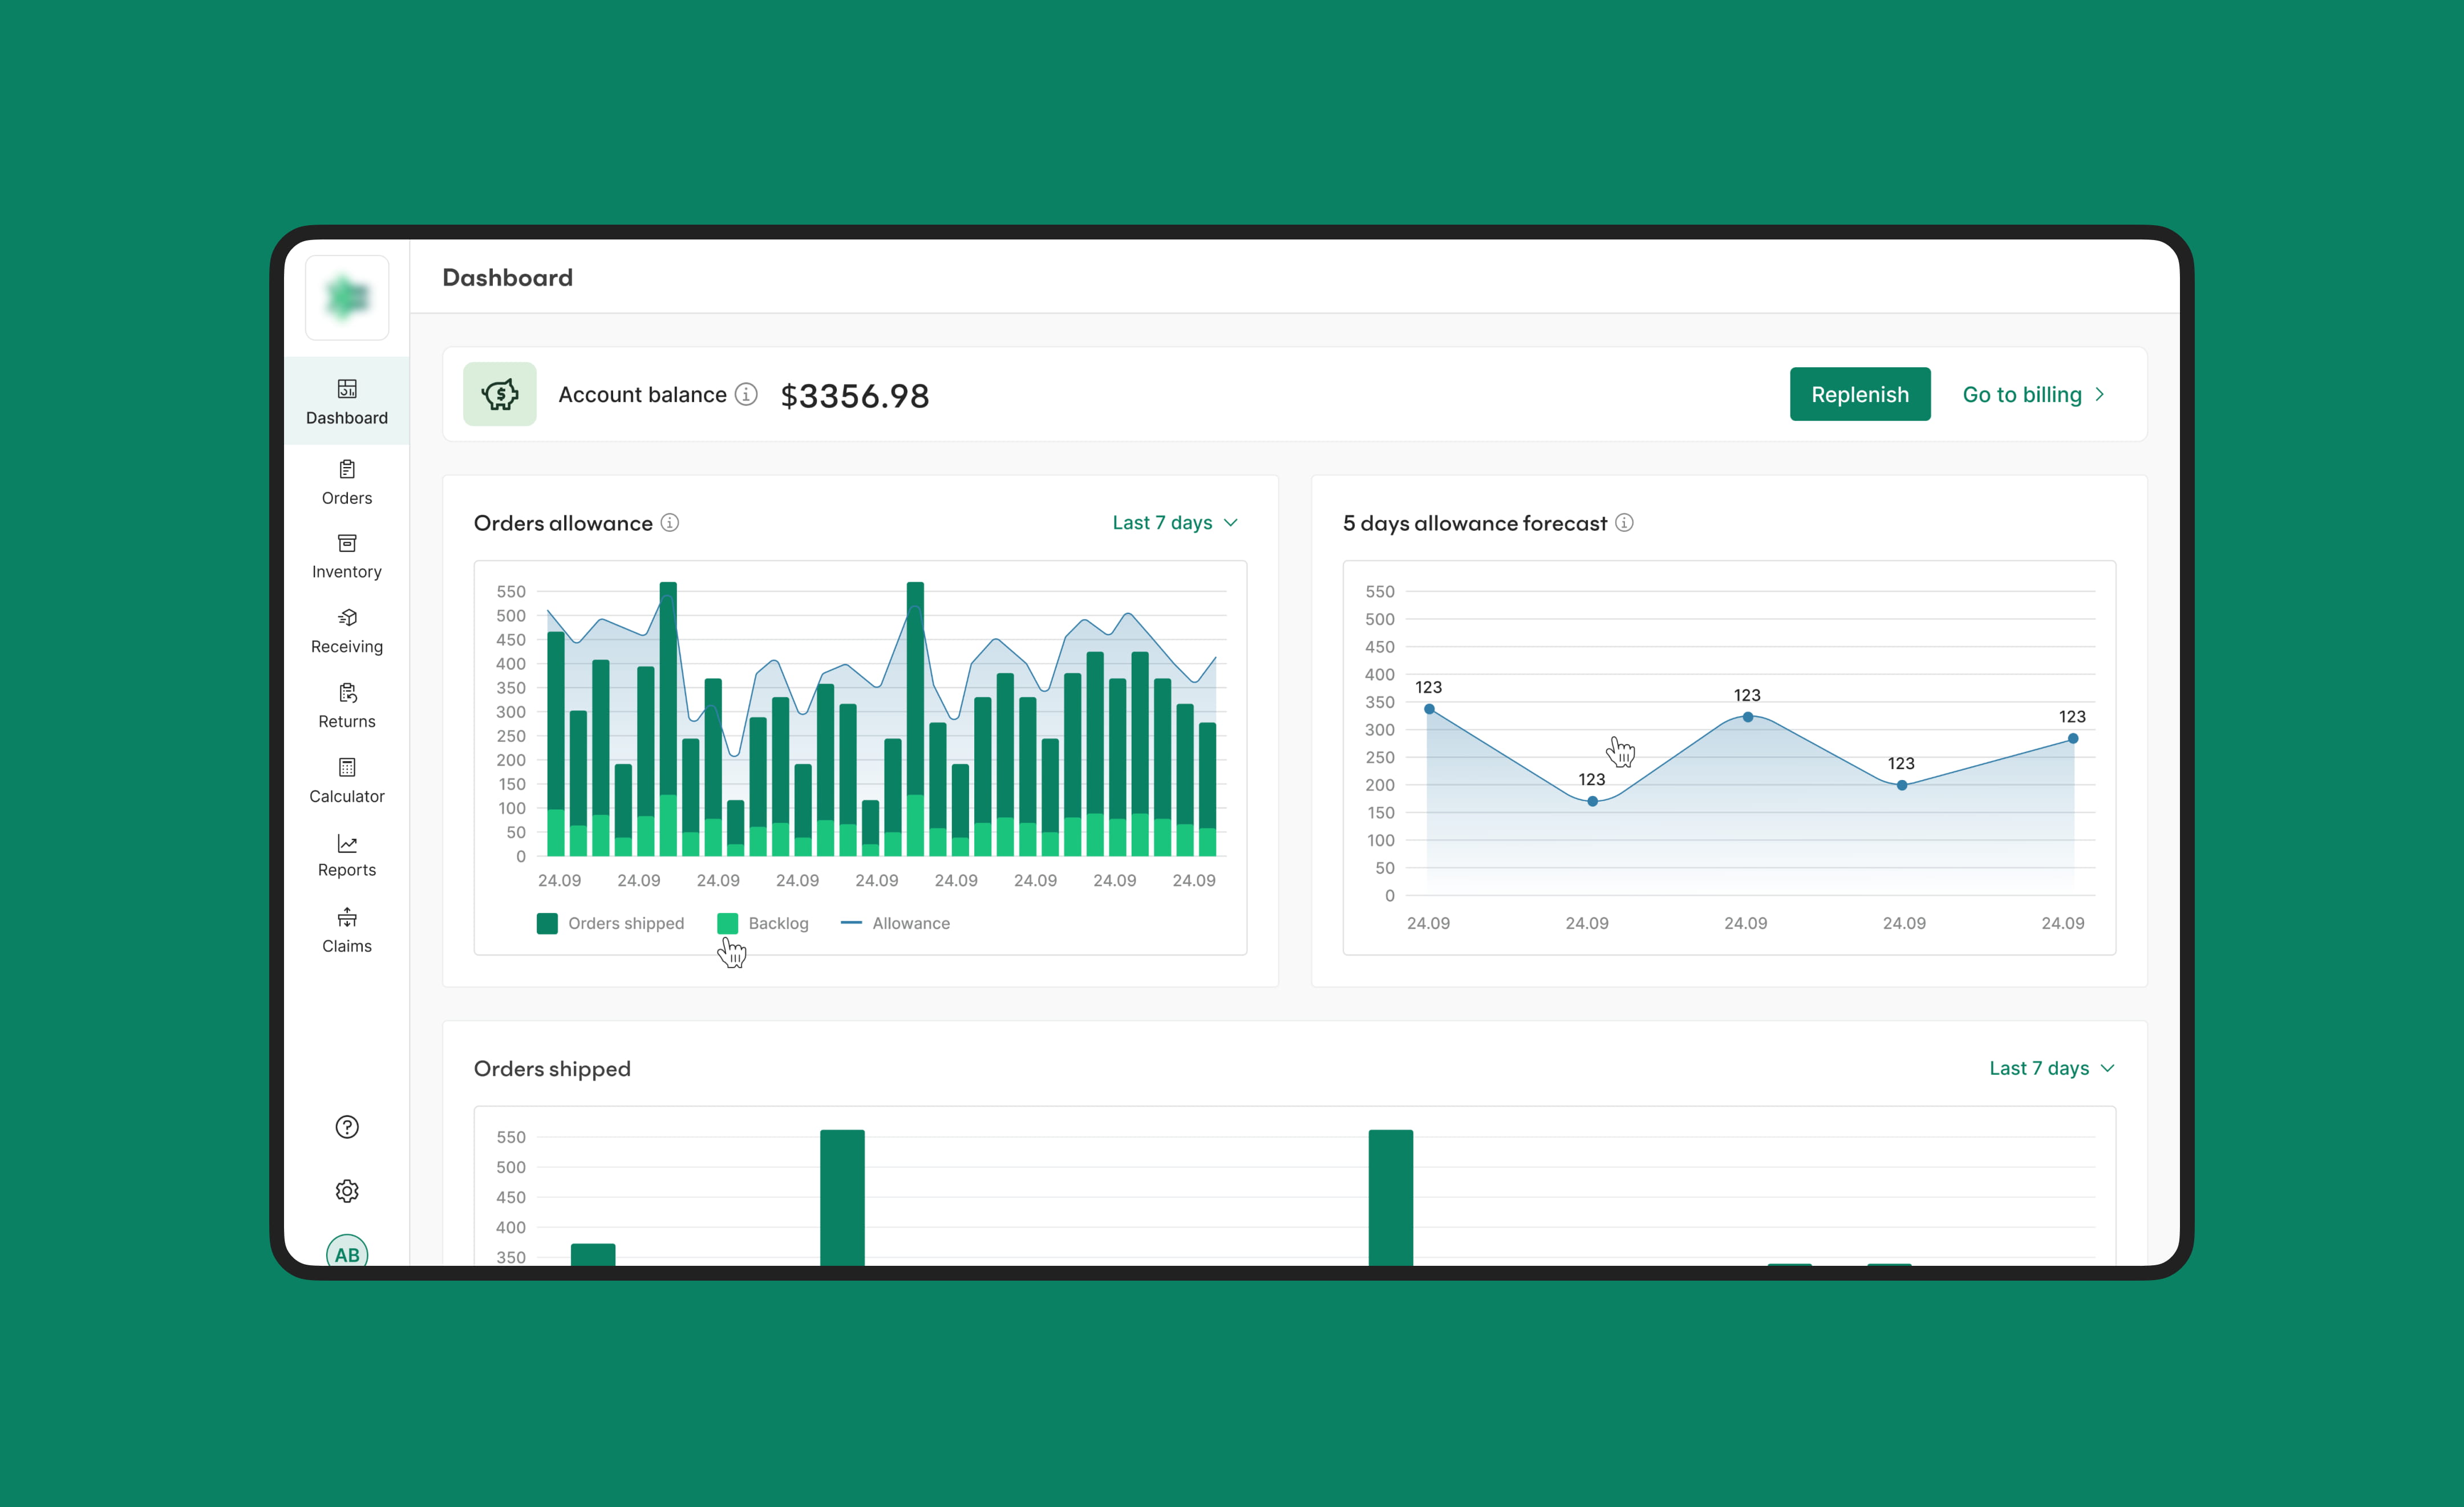
Task: Click the Go to billing chevron arrow
Action: (2099, 394)
